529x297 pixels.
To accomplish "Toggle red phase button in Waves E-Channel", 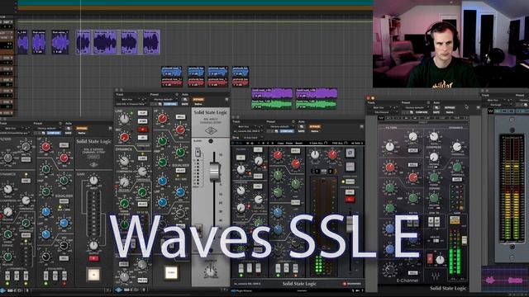I will (430, 258).
